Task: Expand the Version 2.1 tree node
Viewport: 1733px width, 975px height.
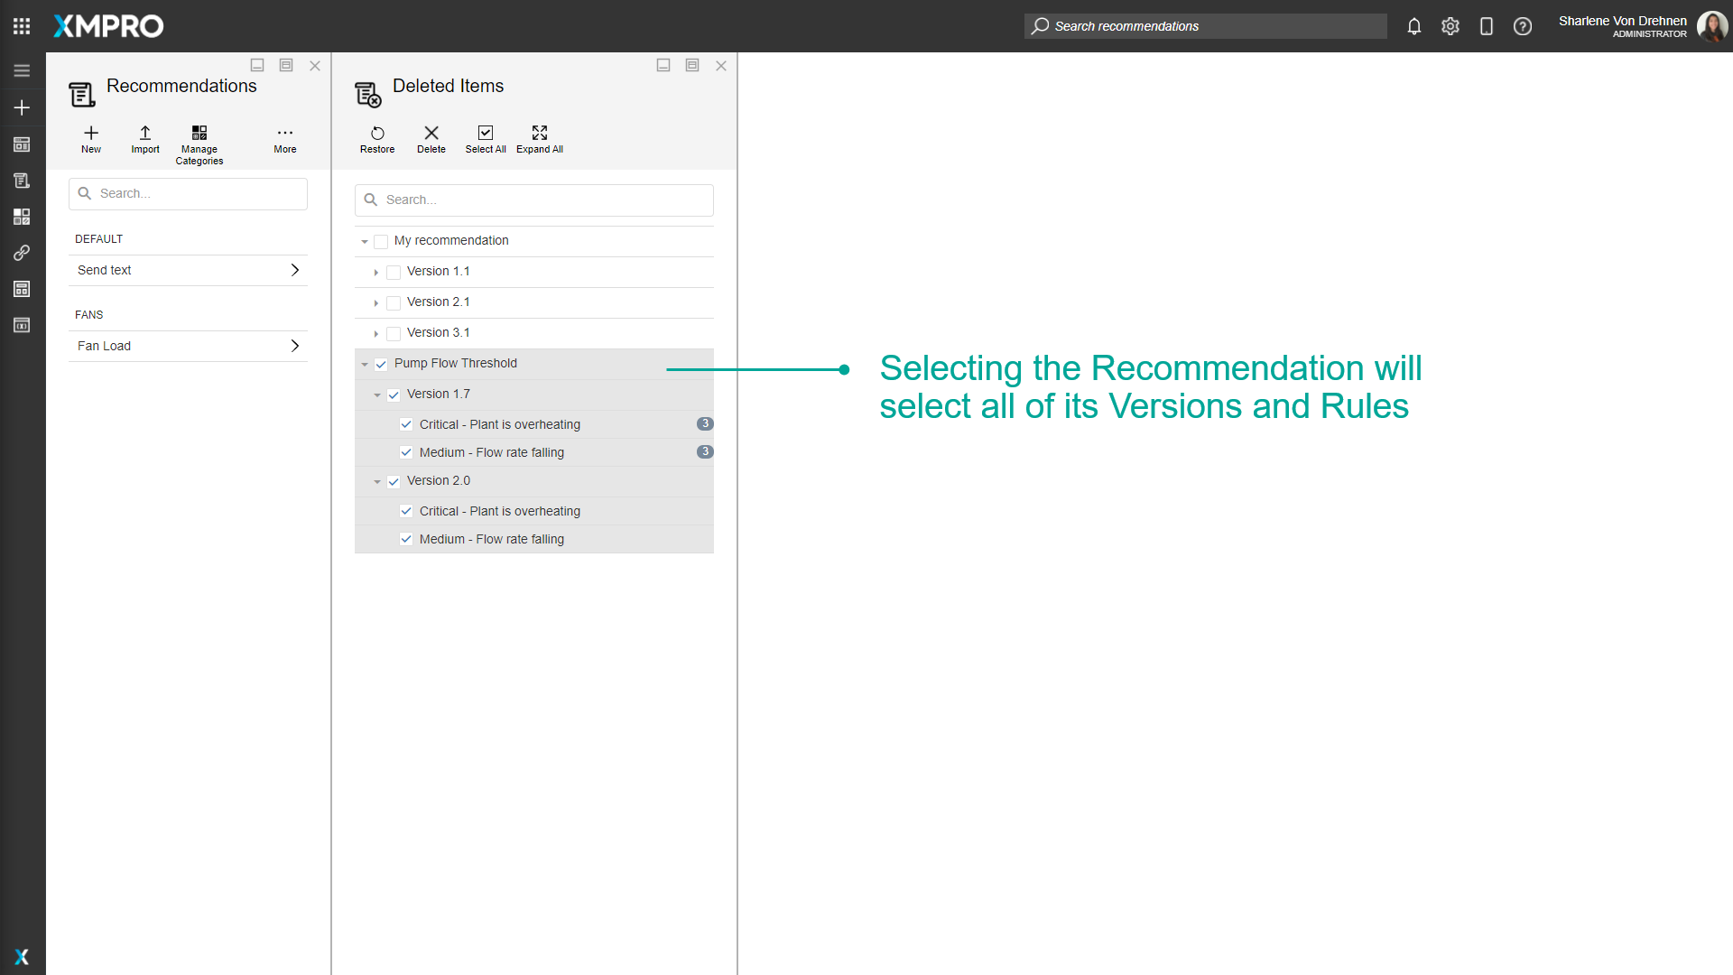Action: (376, 302)
